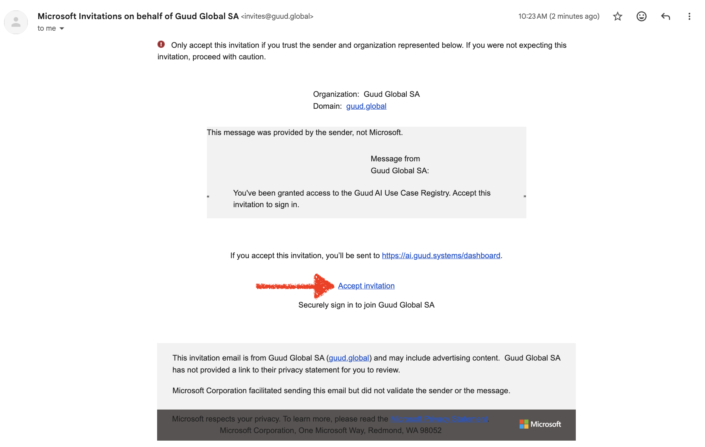Click 'Message from Guud Global SA:' heading
Image resolution: width=705 pixels, height=447 pixels.
click(x=400, y=165)
